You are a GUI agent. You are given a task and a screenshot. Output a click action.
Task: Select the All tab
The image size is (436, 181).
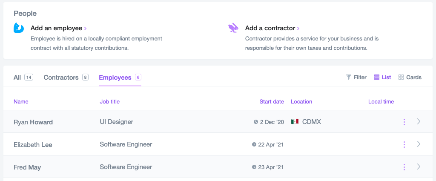[17, 78]
